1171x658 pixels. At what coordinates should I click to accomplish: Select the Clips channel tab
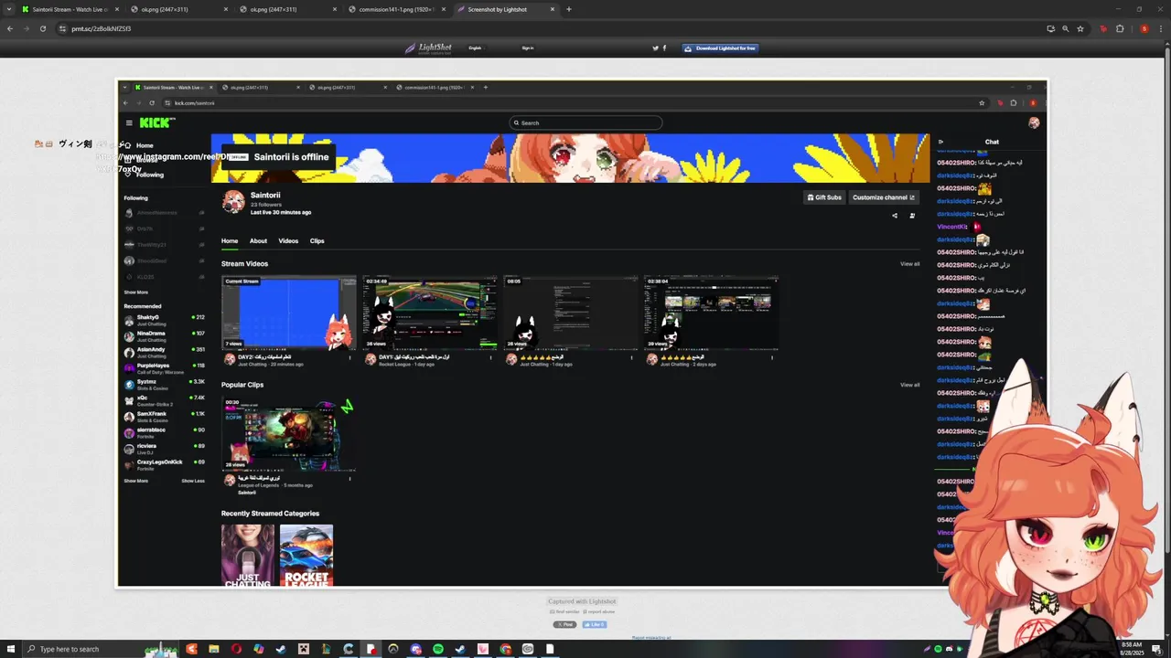pos(317,241)
